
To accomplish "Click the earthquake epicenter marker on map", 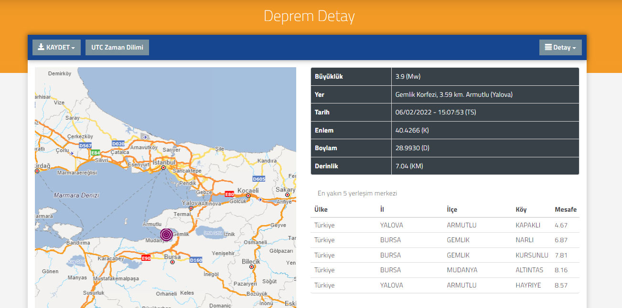I will click(x=166, y=234).
